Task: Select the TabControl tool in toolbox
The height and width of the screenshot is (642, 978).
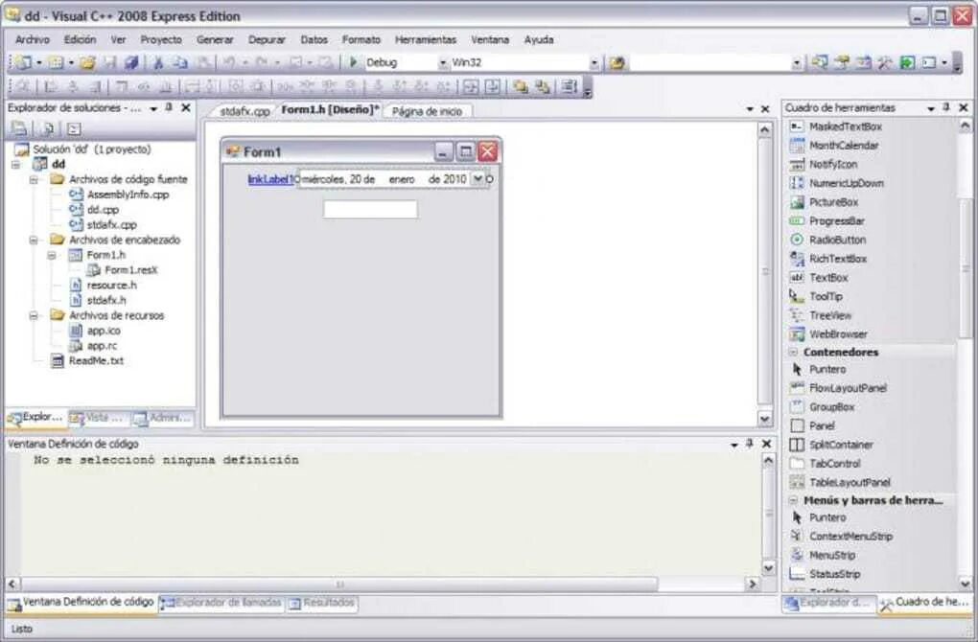Action: click(834, 463)
